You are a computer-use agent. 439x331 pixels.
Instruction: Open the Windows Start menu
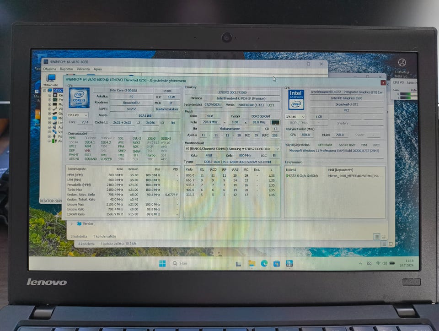pyautogui.click(x=162, y=263)
